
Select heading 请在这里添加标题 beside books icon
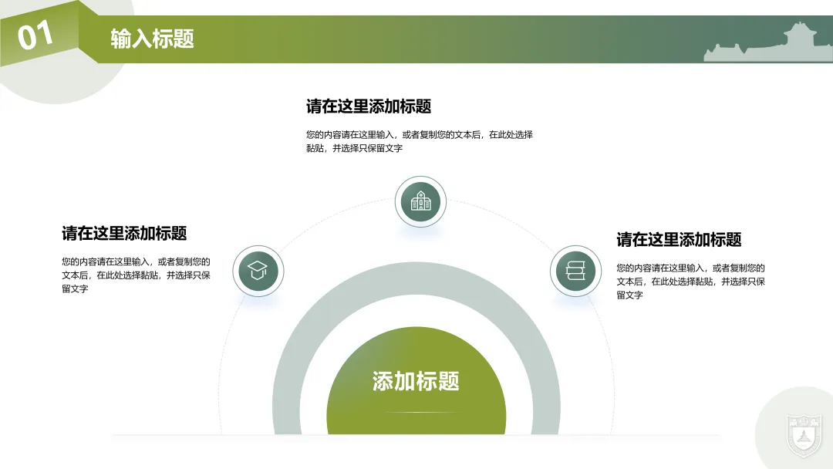coord(679,240)
